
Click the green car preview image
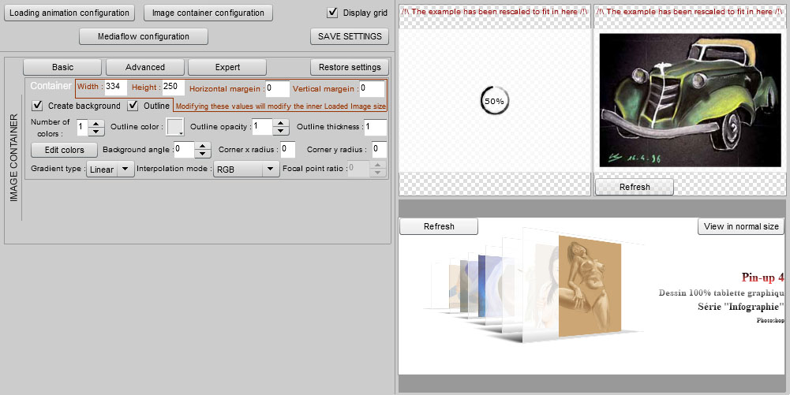[x=691, y=100]
